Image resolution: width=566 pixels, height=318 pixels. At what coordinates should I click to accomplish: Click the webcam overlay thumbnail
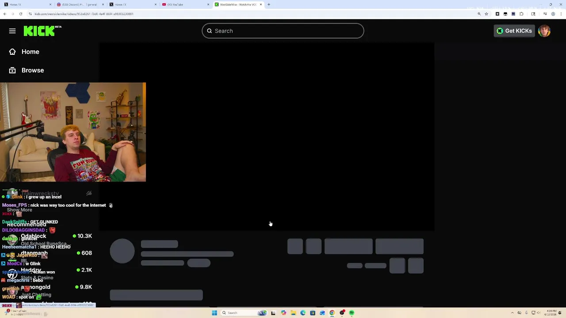click(73, 132)
